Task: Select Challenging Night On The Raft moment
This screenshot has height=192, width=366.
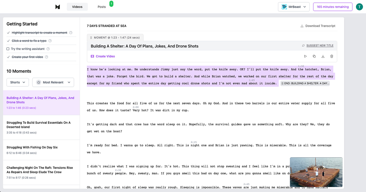Action: tap(41, 173)
